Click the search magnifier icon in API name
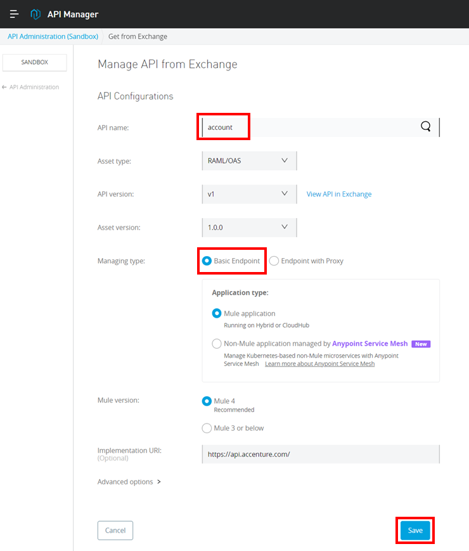Screen dimensions: 469x551 [x=425, y=127]
